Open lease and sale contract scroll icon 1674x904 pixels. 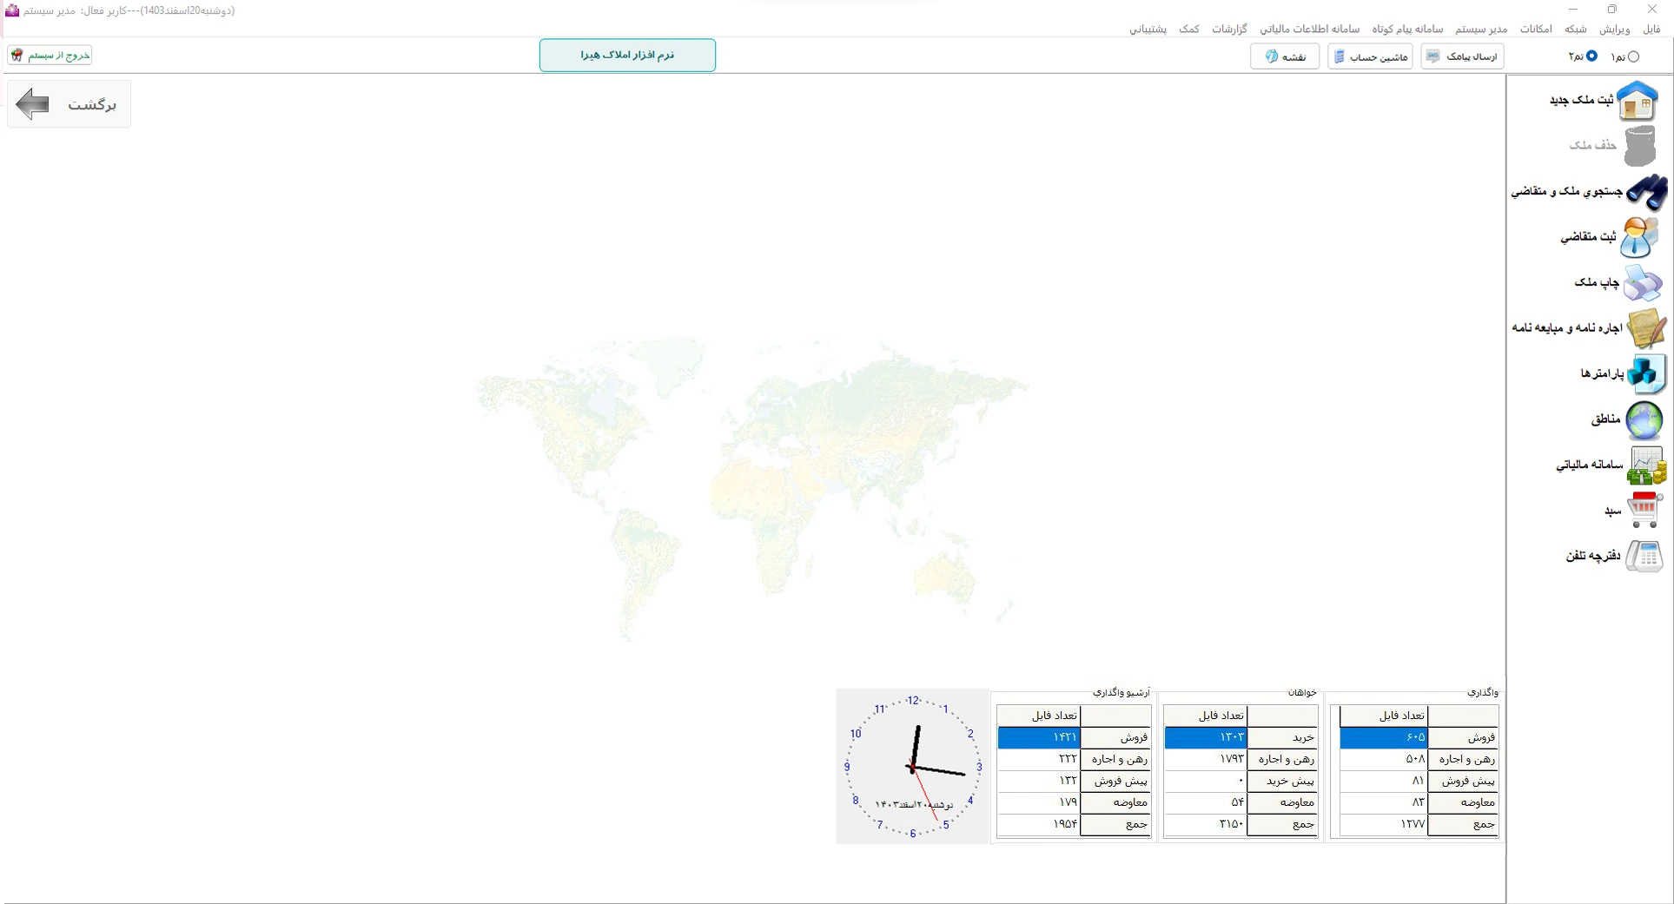[1645, 328]
